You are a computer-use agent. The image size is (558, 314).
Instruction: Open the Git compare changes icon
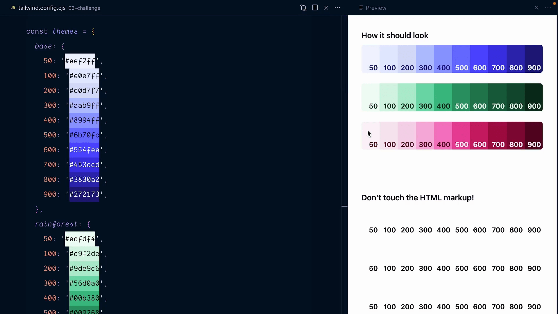(303, 8)
